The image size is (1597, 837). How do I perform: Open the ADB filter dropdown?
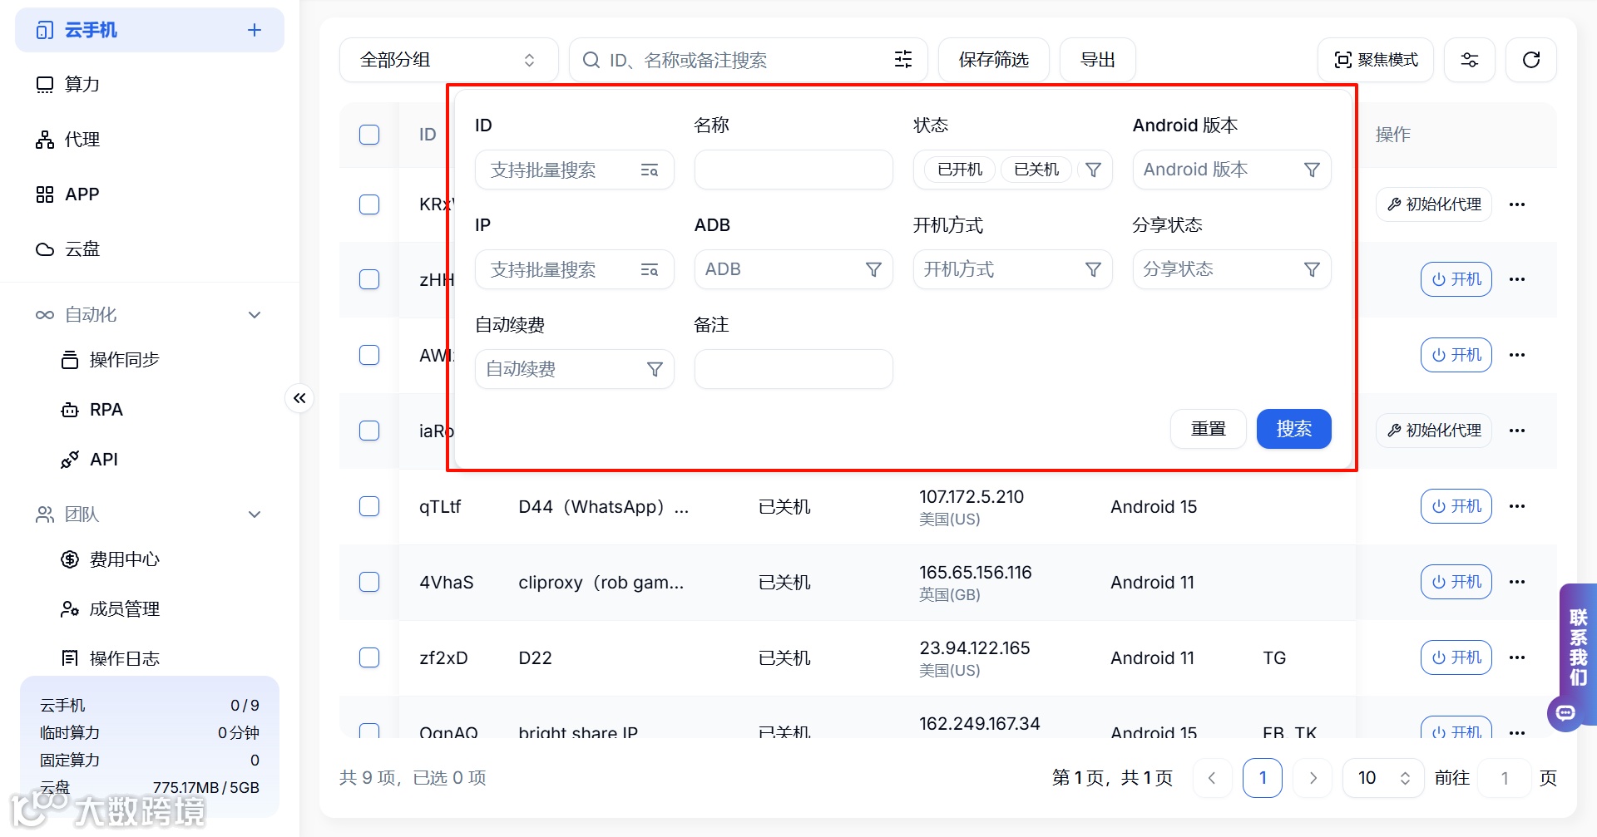[794, 269]
